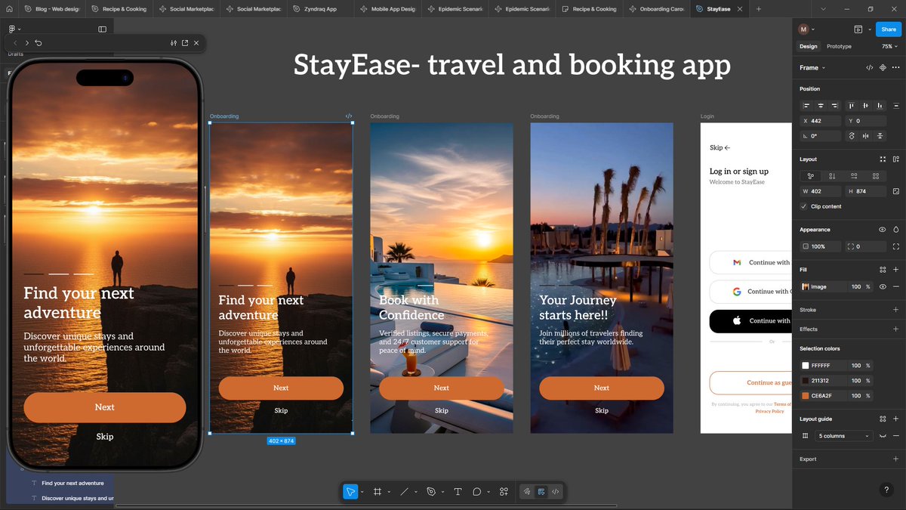The height and width of the screenshot is (510, 906).
Task: Toggle Dev Mode in bottom toolbar
Action: tap(556, 491)
